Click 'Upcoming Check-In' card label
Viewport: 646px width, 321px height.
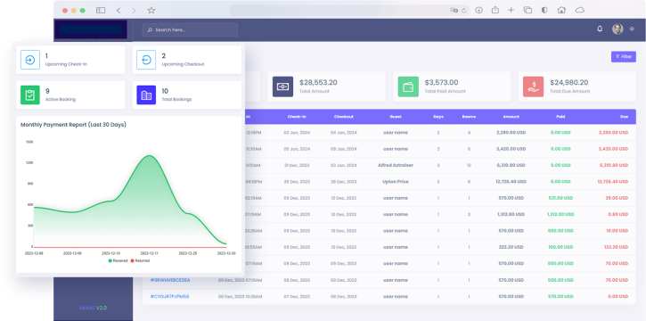(x=66, y=64)
